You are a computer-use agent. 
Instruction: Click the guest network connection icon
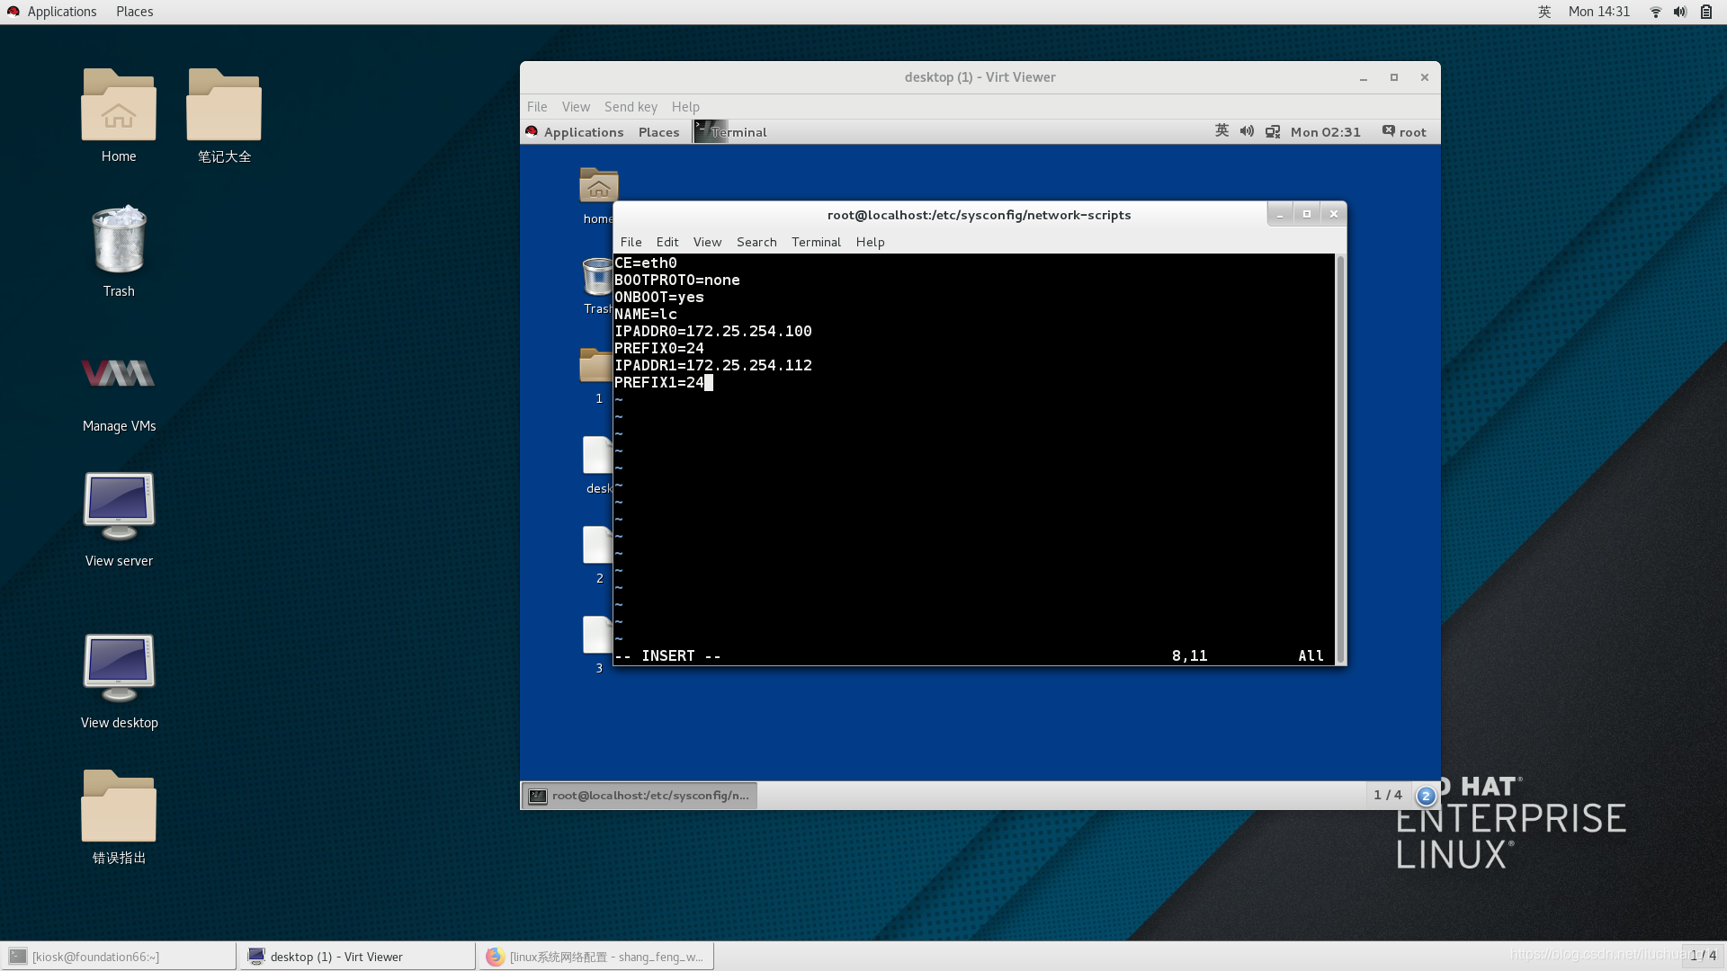[x=1273, y=131]
